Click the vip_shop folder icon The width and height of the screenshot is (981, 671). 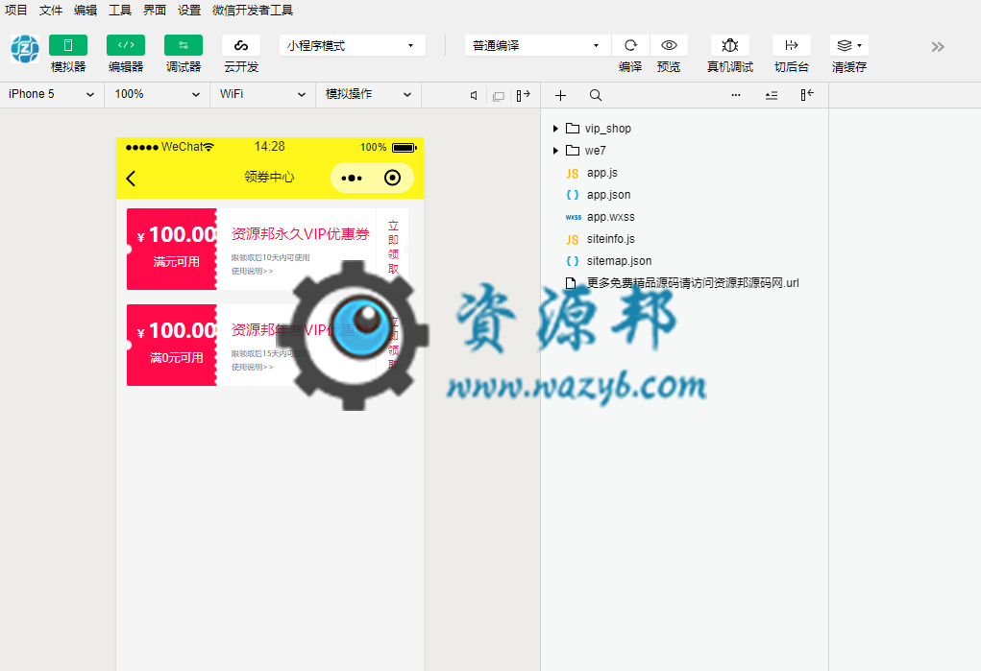coord(573,129)
